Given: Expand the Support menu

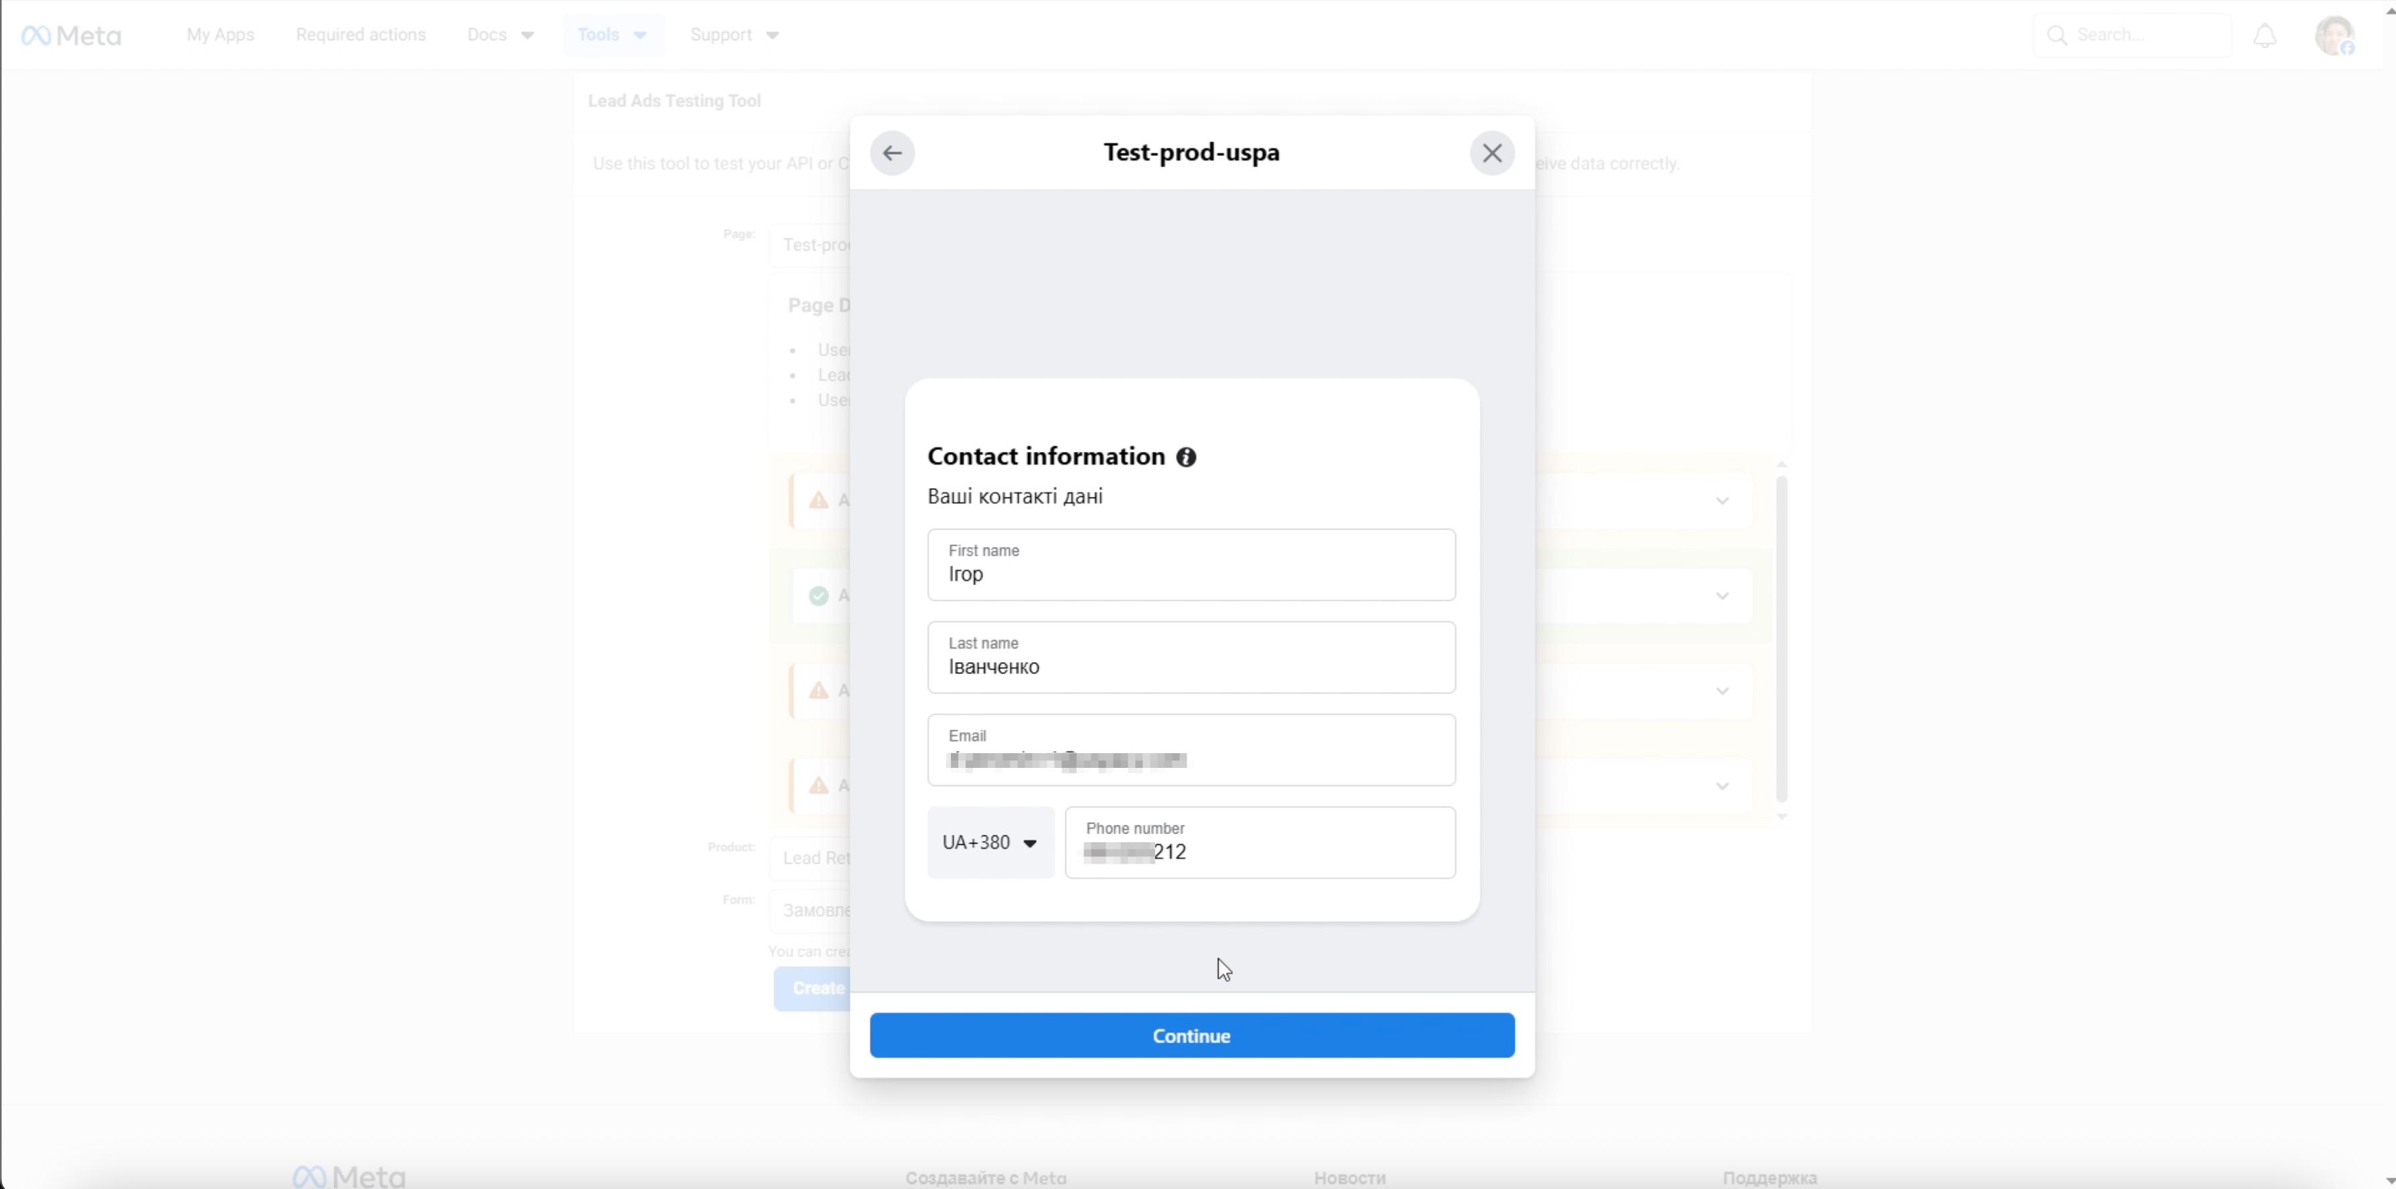Looking at the screenshot, I should 735,35.
